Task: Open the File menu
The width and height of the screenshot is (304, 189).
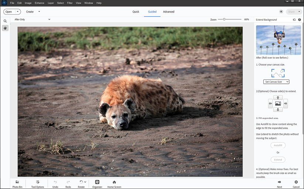Action: point(12,3)
